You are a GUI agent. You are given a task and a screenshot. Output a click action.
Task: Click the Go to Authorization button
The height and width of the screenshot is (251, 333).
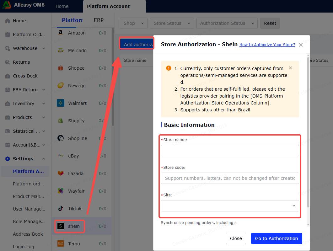pyautogui.click(x=276, y=238)
